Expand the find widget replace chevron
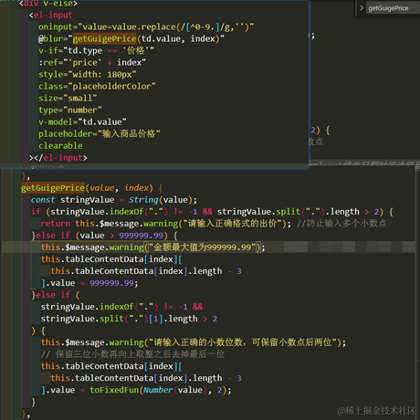 click(x=362, y=8)
